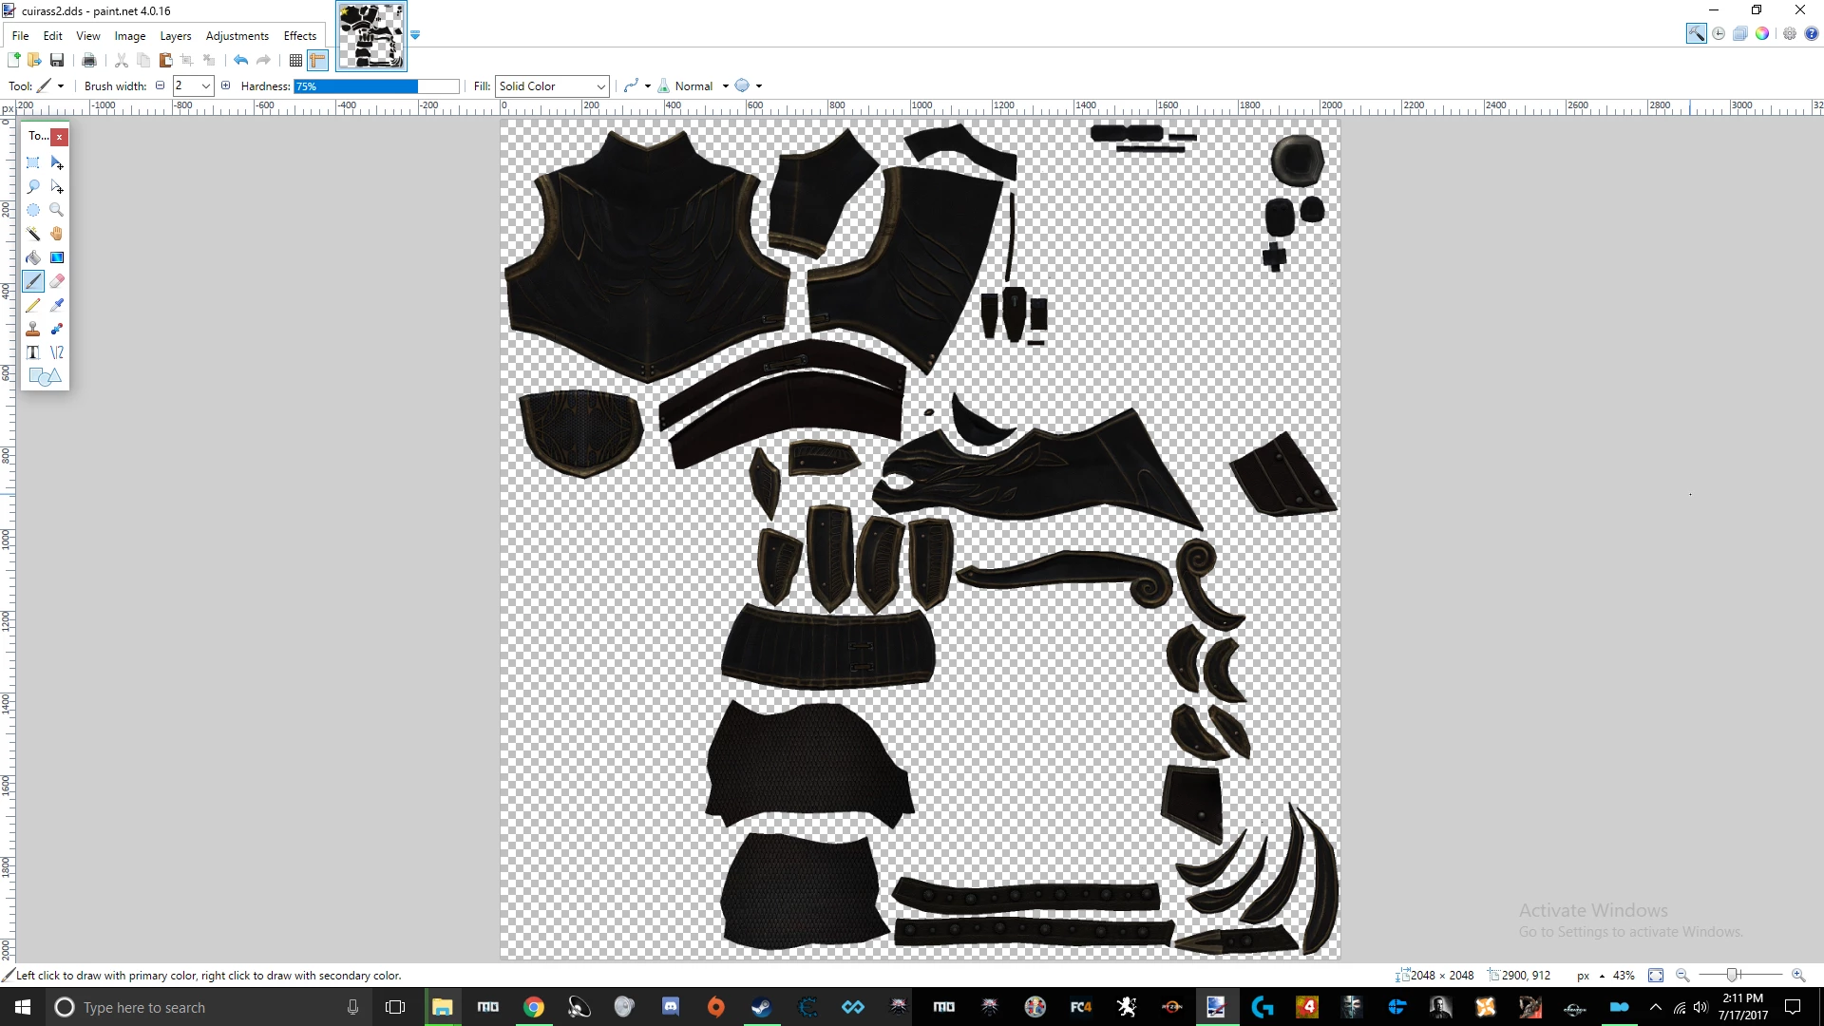The image size is (1824, 1026).
Task: Select the Recolor tool
Action: tap(57, 329)
